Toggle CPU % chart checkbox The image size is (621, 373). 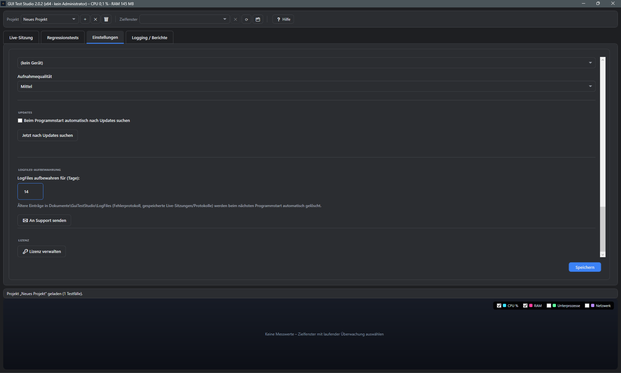click(x=499, y=306)
